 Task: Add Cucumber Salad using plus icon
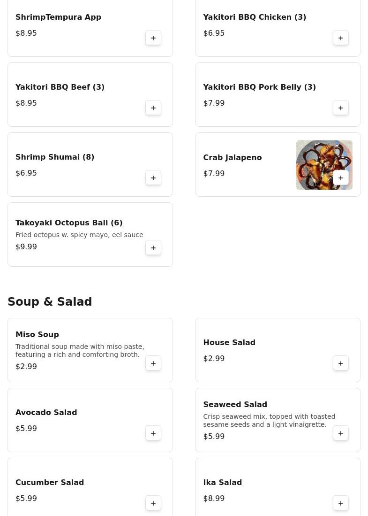(x=153, y=503)
